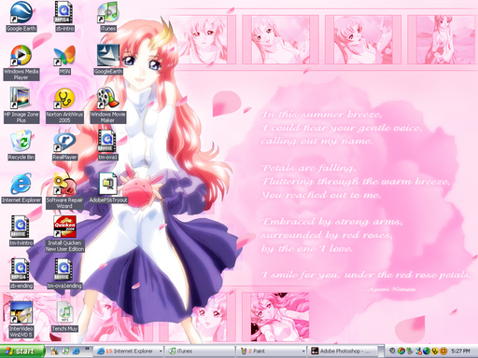Viewport: 478px width, 358px height.
Task: Open Install Quicken New User Edition
Action: [64, 234]
